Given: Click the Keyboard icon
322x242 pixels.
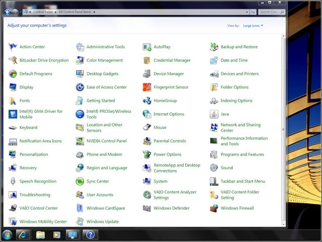Looking at the screenshot, I should click(13, 128).
